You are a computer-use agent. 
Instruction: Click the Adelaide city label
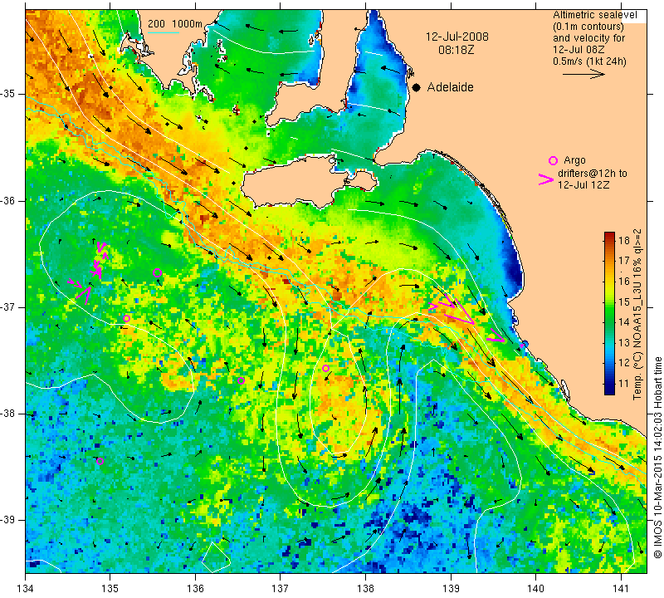click(x=450, y=87)
